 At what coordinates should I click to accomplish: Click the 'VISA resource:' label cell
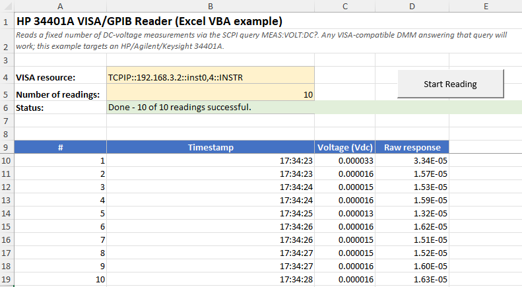[60, 75]
